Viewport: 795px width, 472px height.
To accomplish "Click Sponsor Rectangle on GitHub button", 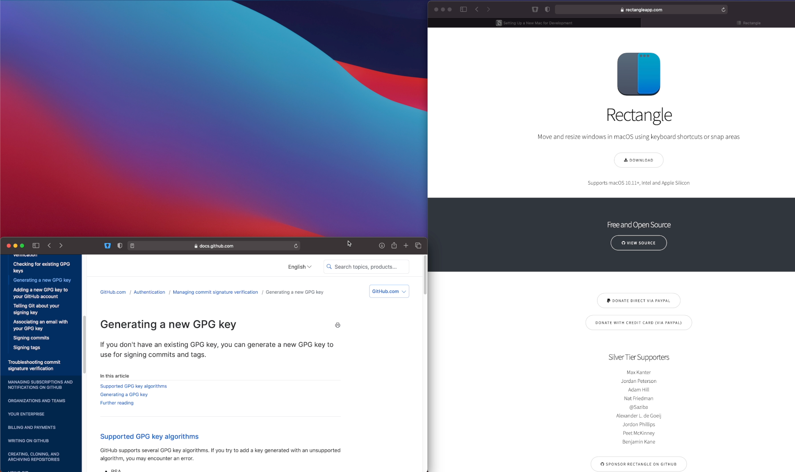I will coord(639,464).
